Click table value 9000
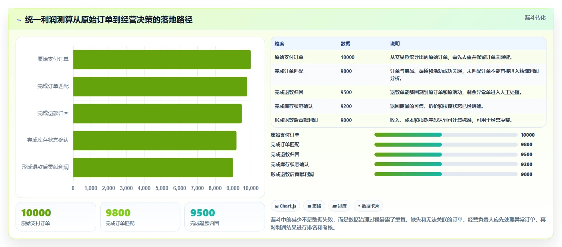The height and width of the screenshot is (247, 562). [x=346, y=120]
